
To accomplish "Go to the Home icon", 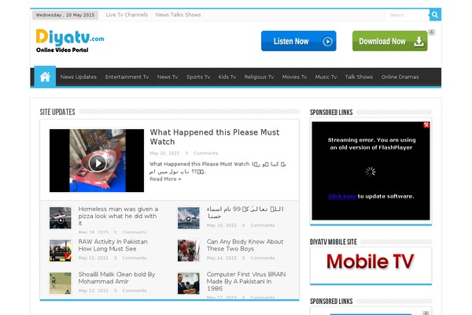I will (45, 77).
